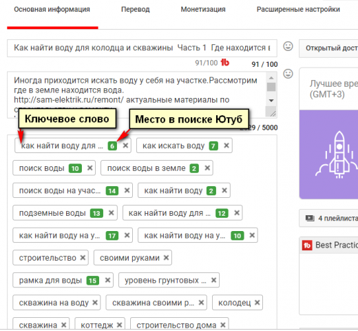
Task: Click the rocket illustration in purple panel
Action: pos(337,154)
